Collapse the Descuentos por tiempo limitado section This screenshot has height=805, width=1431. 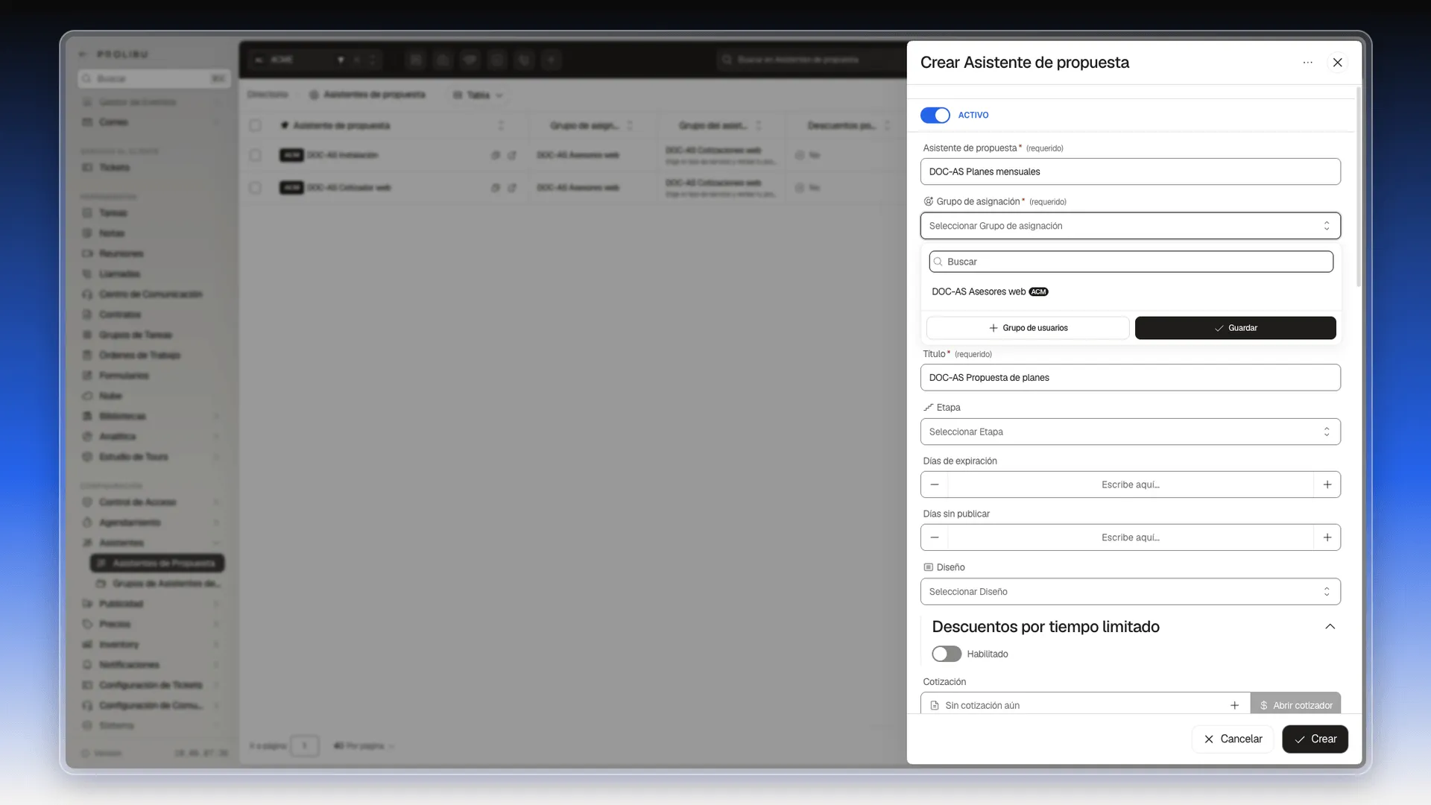coord(1330,627)
